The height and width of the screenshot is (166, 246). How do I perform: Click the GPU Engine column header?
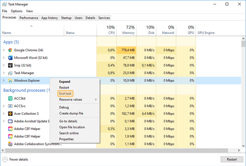206,33
